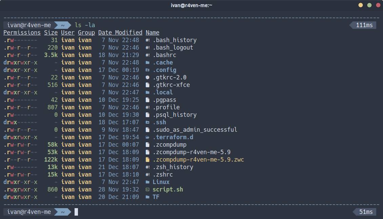
Task: Click the terminal icon beside script.sh
Action: (x=147, y=189)
